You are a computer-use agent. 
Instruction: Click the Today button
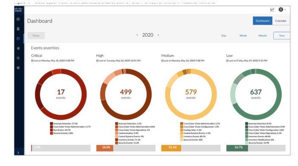pos(36,36)
